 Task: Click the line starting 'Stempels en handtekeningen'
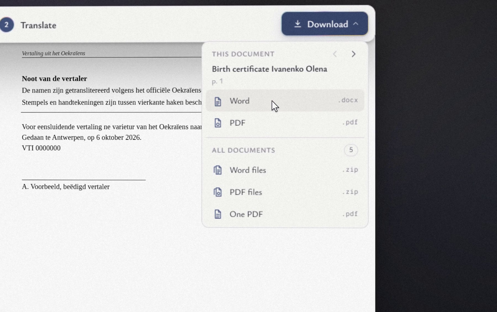point(112,102)
